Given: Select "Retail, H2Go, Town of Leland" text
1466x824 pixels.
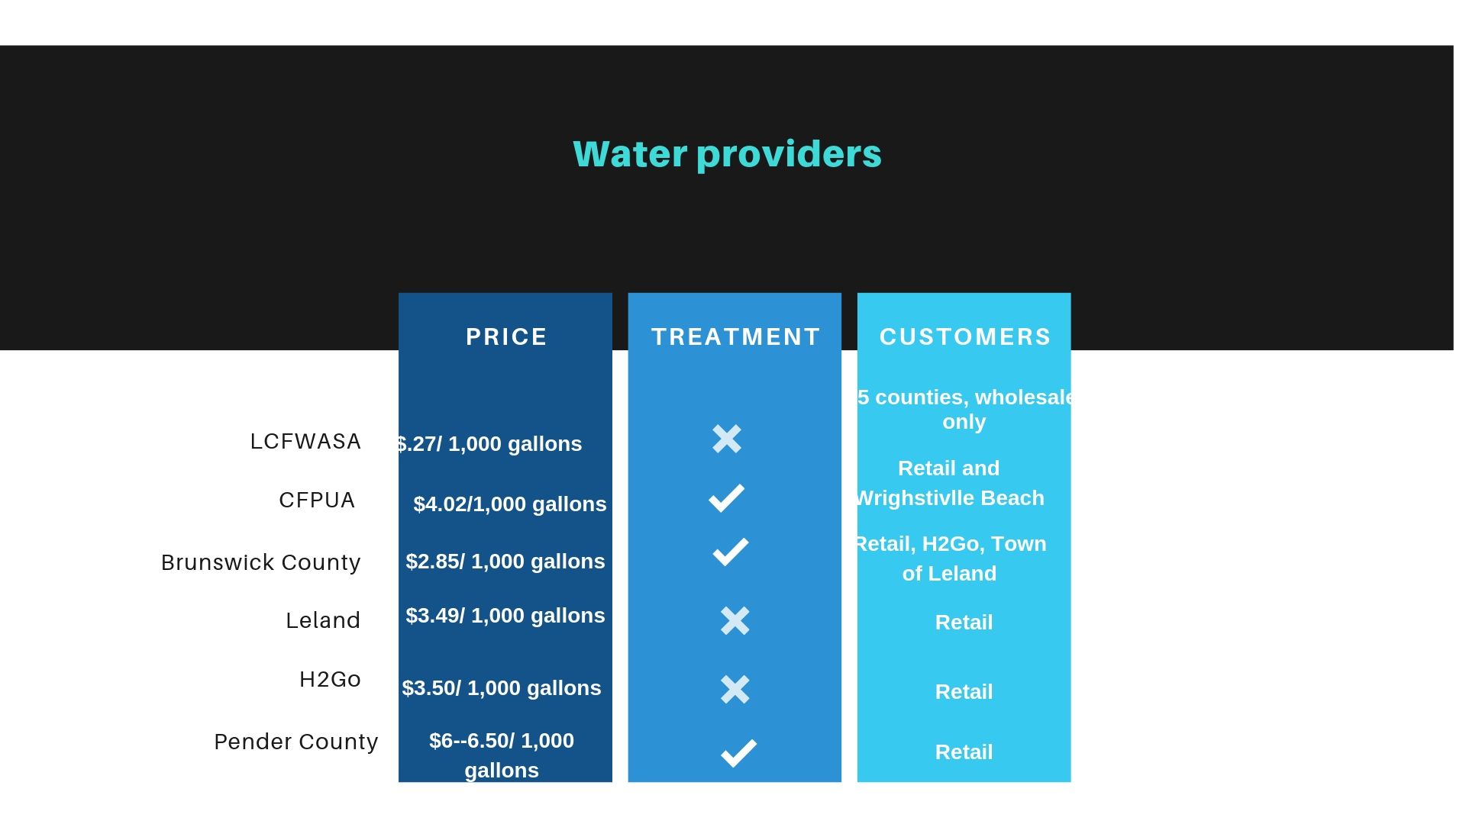Looking at the screenshot, I should coord(950,558).
